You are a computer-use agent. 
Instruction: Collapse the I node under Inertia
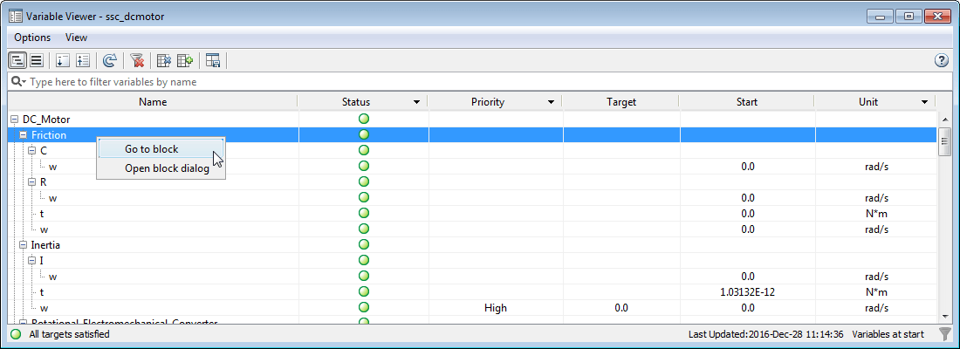pos(31,261)
